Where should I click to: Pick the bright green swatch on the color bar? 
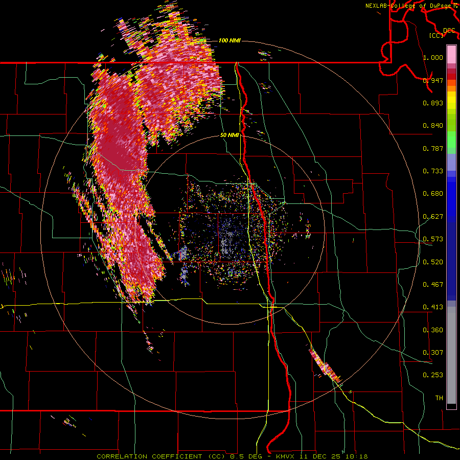pyautogui.click(x=451, y=139)
